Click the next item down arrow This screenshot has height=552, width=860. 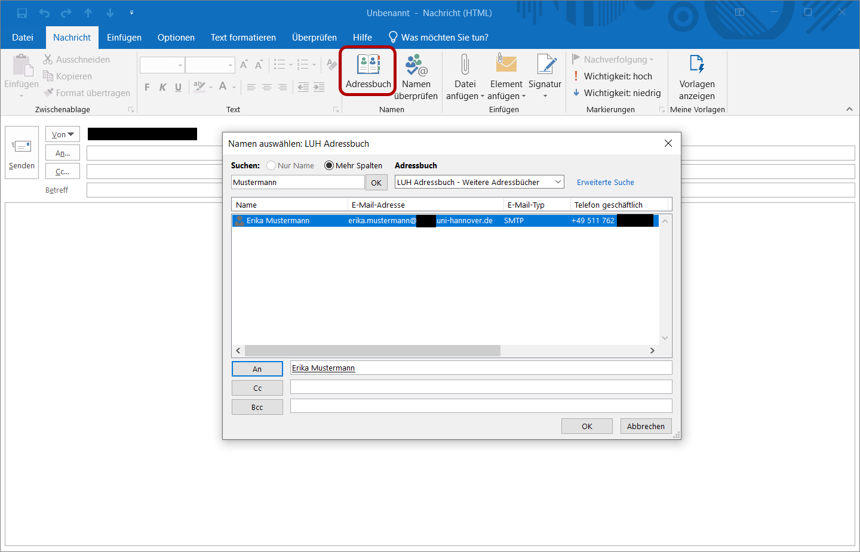coord(110,13)
